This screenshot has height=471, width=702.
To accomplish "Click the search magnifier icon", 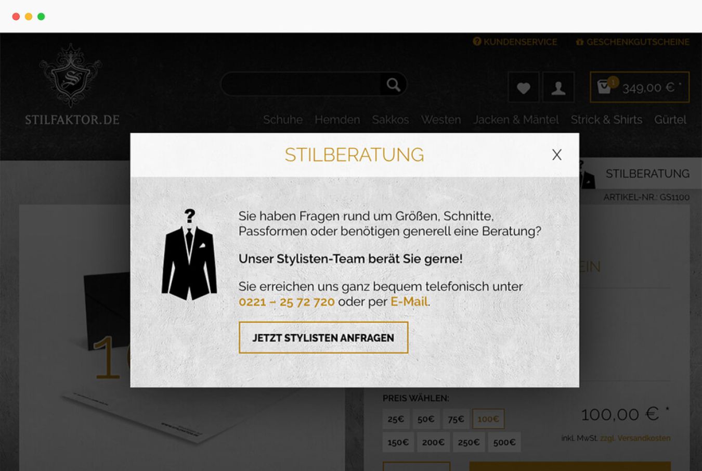I will 394,85.
